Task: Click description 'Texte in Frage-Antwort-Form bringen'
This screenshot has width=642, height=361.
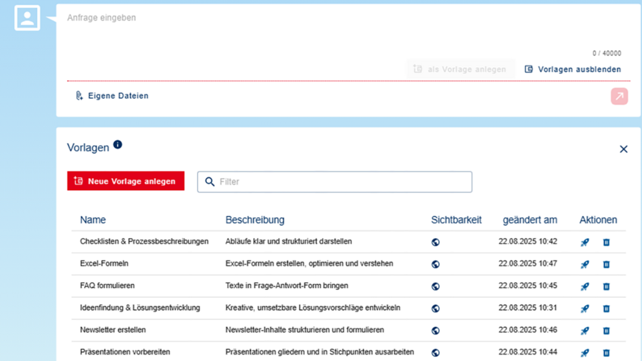Action: (287, 286)
